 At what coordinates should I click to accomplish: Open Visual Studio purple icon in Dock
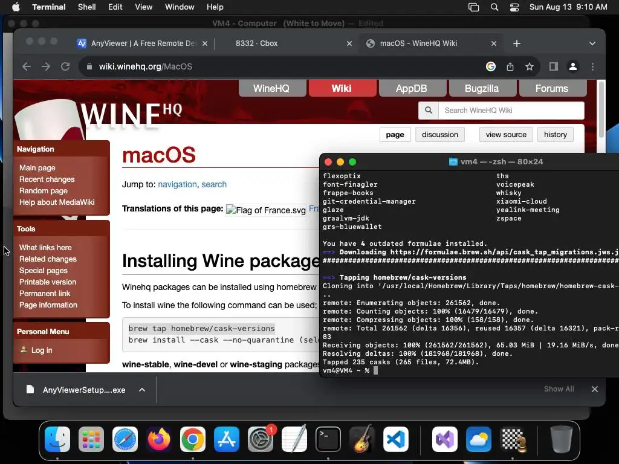(445, 439)
